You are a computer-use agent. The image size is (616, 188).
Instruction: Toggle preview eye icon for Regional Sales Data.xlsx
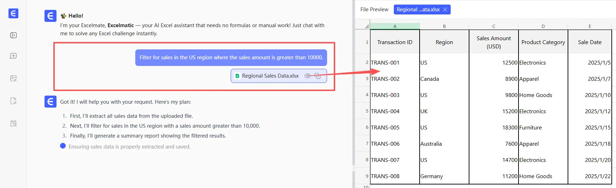tap(308, 76)
